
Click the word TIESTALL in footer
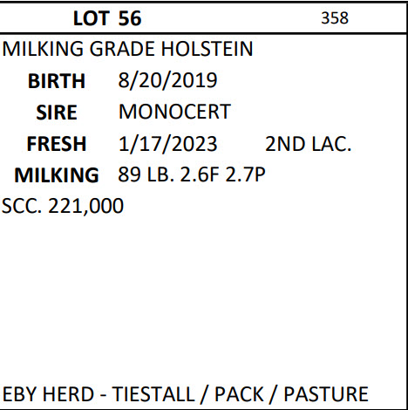(153, 394)
